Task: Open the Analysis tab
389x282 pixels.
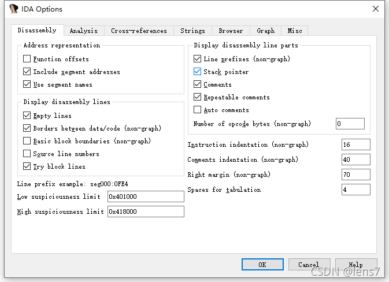Action: click(x=84, y=31)
